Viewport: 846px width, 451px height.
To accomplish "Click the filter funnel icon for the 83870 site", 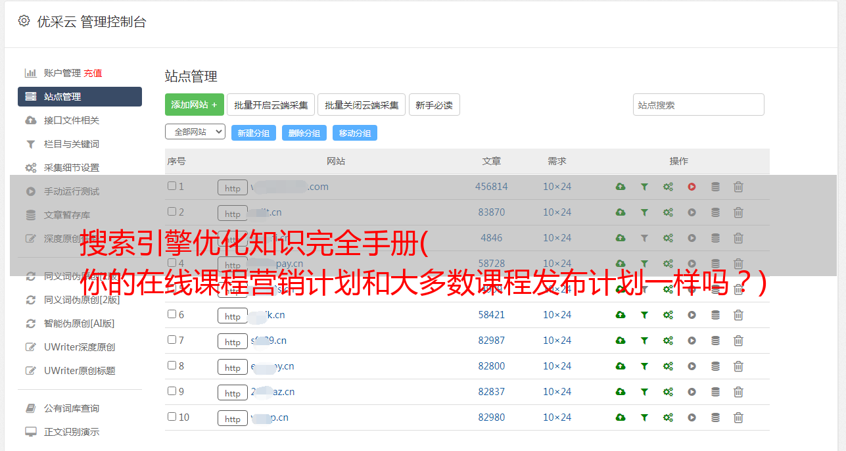I will (x=644, y=212).
